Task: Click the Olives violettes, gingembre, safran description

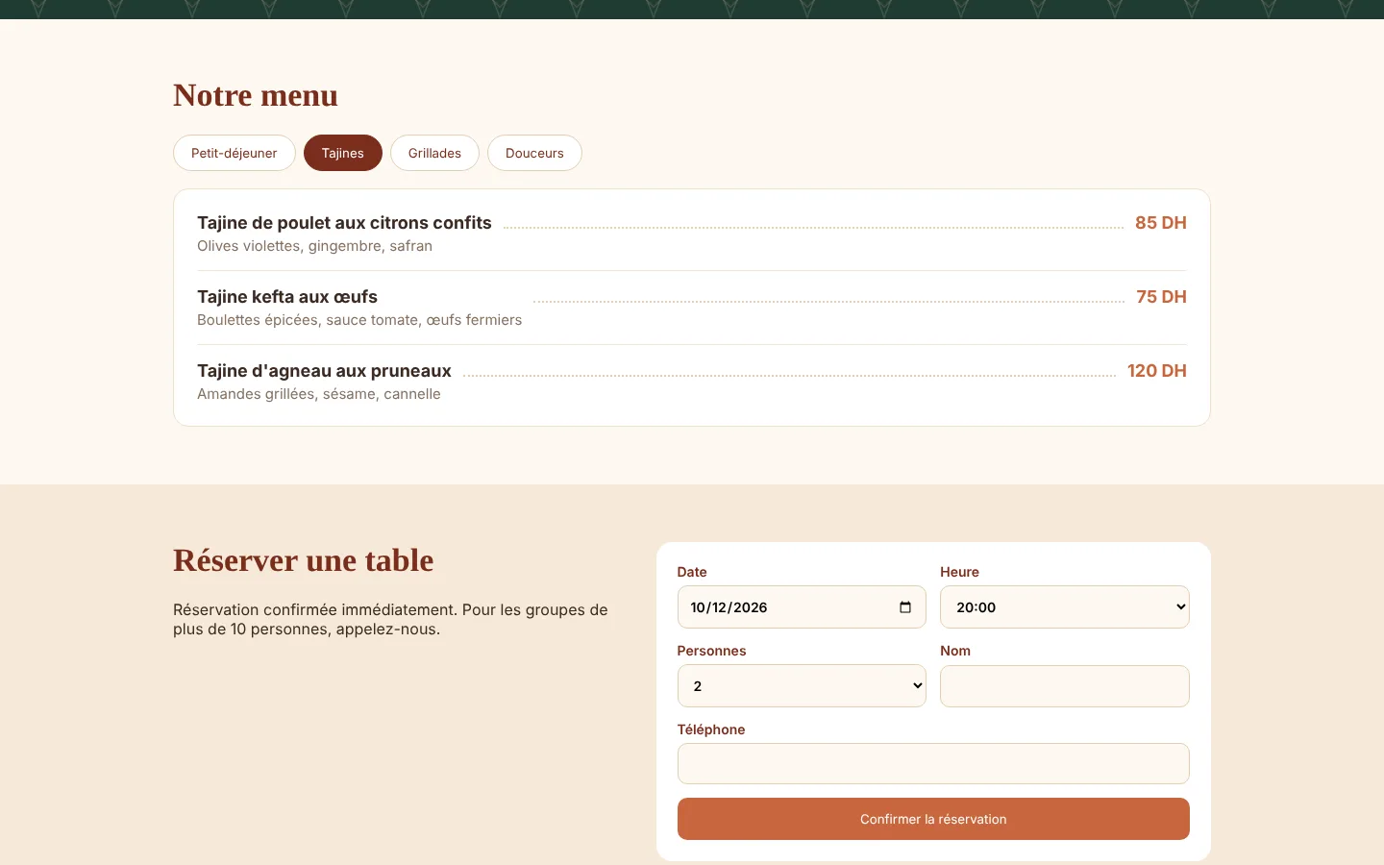Action: pyautogui.click(x=314, y=246)
